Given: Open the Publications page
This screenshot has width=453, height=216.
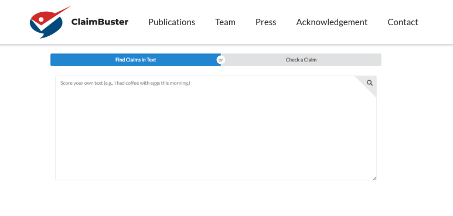Looking at the screenshot, I should (172, 22).
